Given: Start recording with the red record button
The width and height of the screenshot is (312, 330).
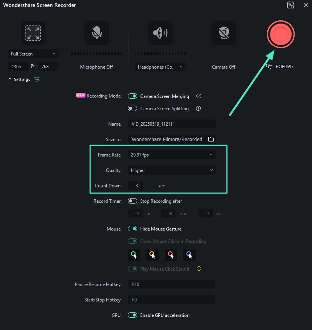Looking at the screenshot, I should click(281, 34).
